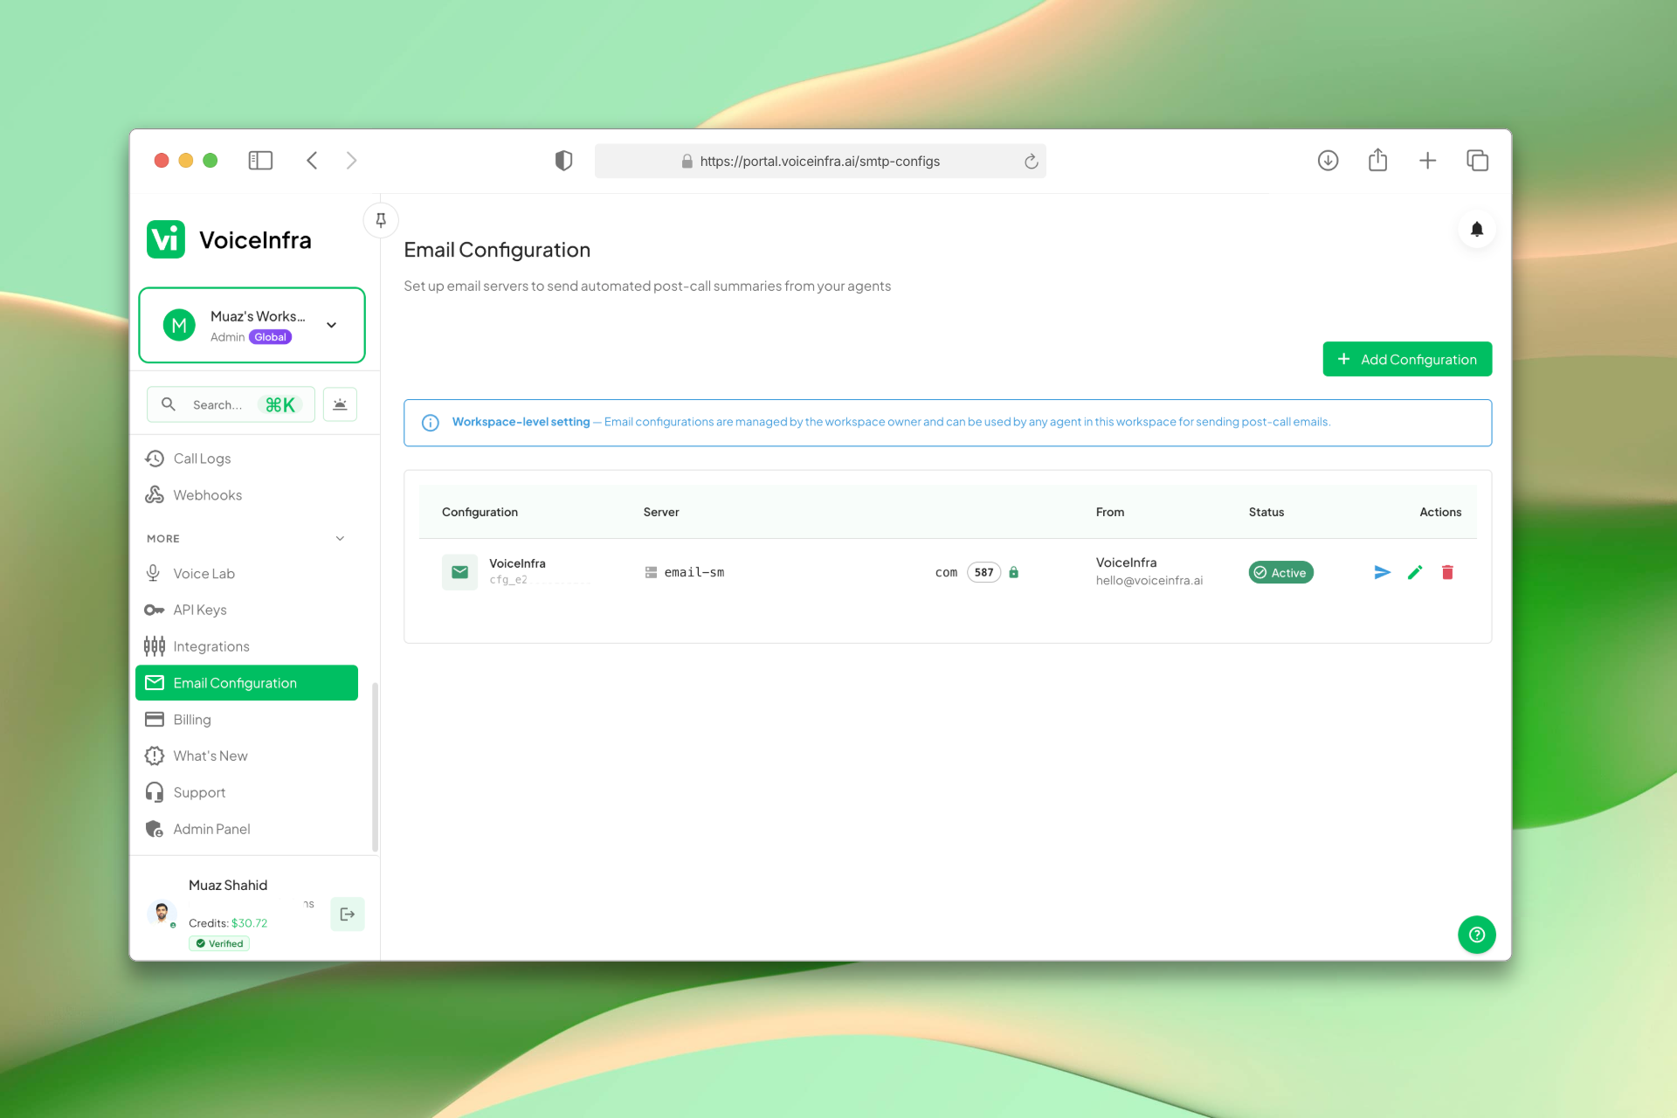Delete the VoiceInfra configuration
The width and height of the screenshot is (1677, 1118).
1447,572
